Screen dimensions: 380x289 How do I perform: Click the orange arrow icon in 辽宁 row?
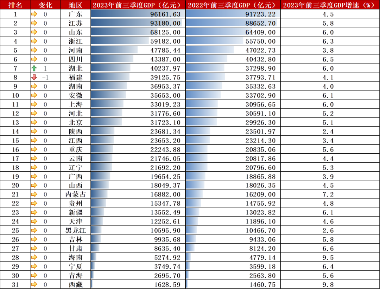click(x=34, y=167)
